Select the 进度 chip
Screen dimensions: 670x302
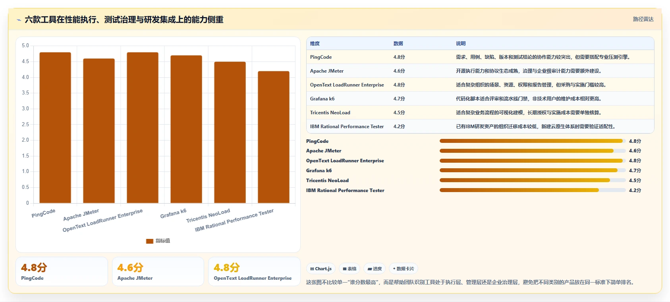[x=375, y=269]
